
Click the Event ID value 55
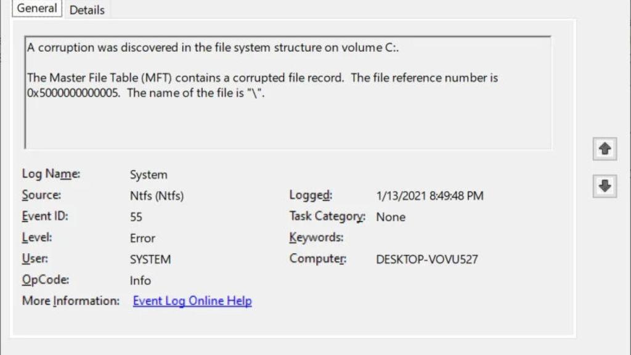tap(137, 216)
